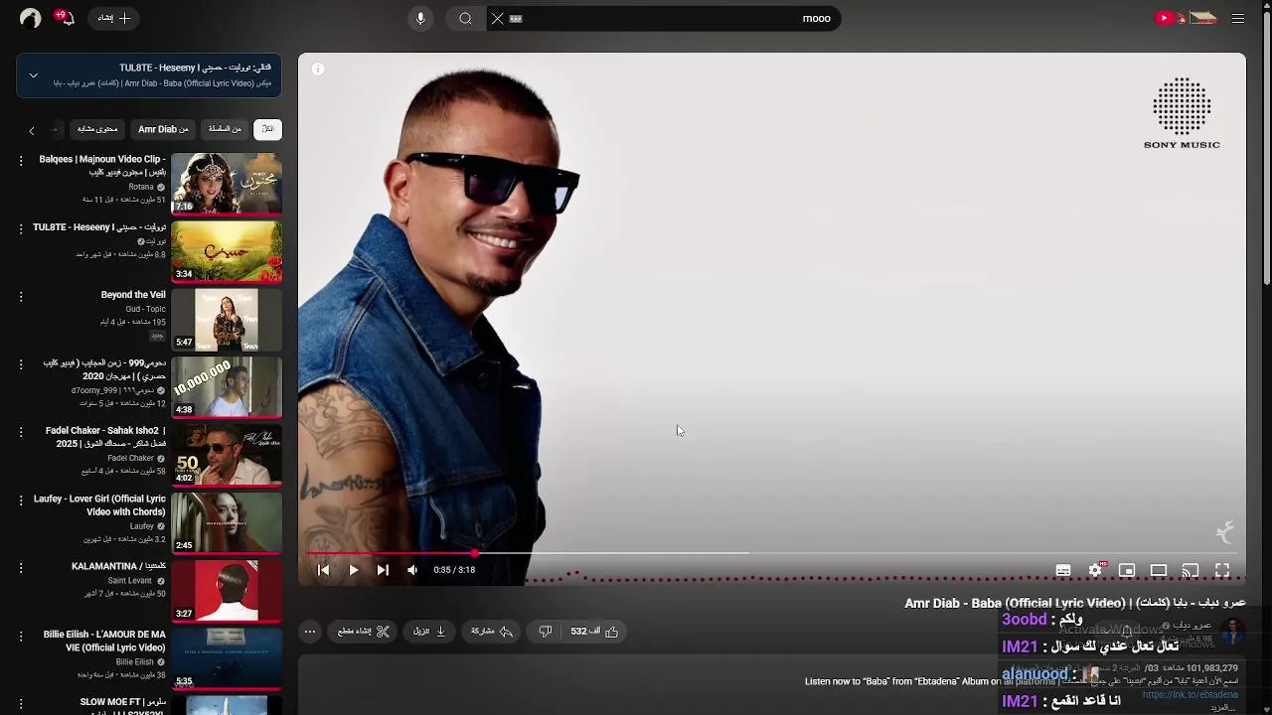The width and height of the screenshot is (1272, 715).
Task: Open the notifications bell
Action: (65, 18)
